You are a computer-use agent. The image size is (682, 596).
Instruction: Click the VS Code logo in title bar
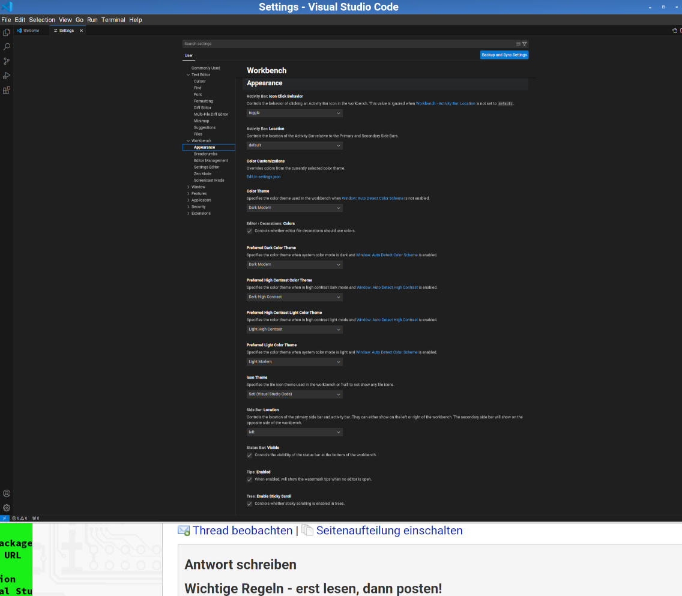7,7
